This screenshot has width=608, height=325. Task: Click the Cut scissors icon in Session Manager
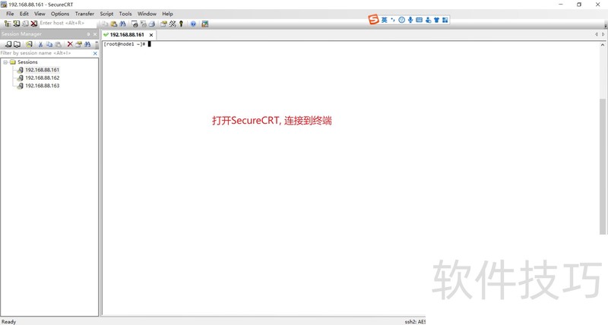40,45
